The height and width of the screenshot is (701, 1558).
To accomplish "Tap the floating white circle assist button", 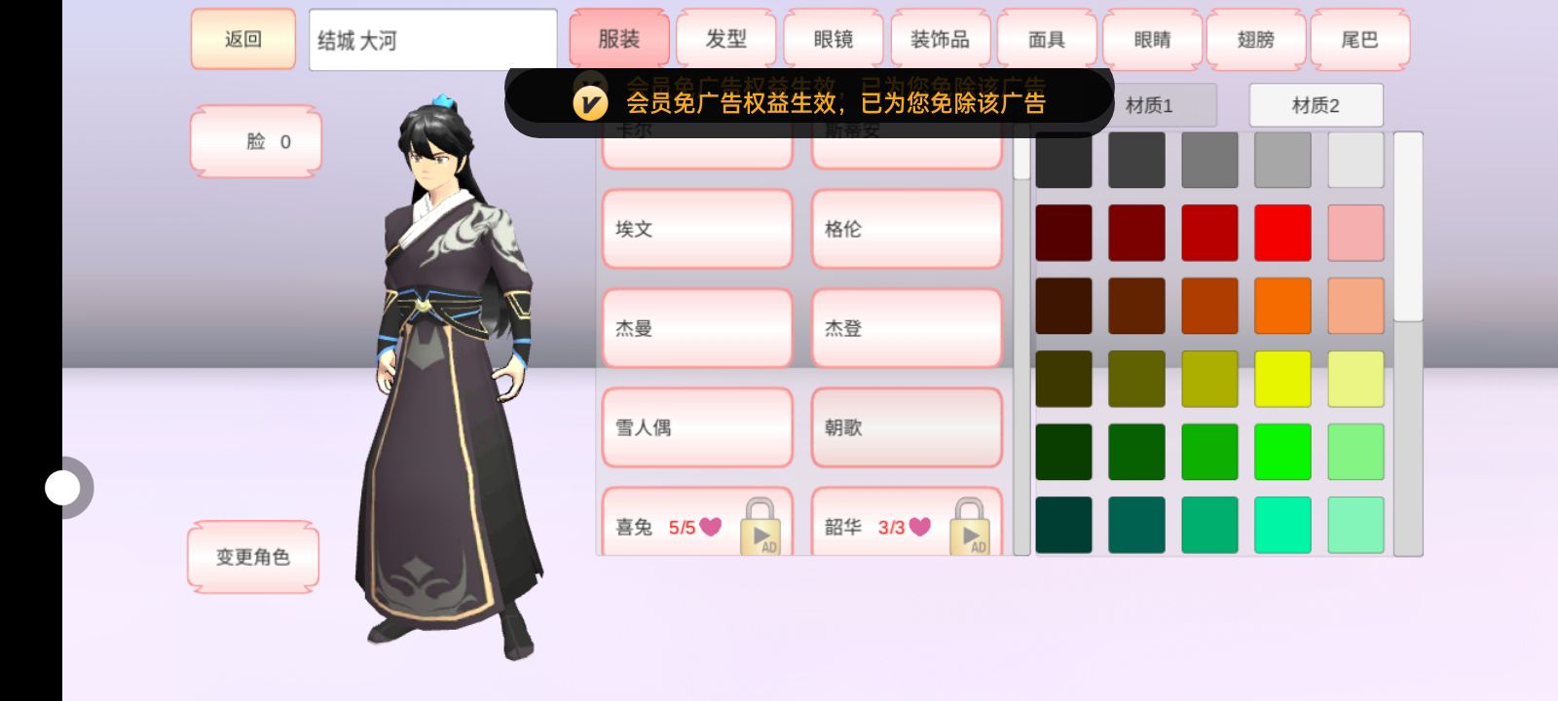I will tap(63, 488).
